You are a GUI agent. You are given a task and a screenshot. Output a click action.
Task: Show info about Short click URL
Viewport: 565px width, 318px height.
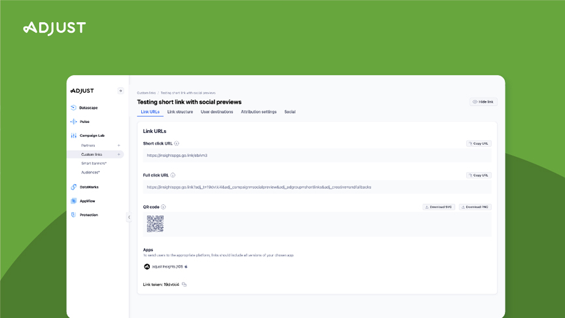click(x=177, y=143)
